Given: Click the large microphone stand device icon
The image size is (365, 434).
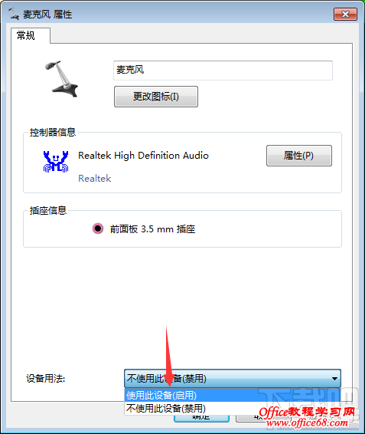Looking at the screenshot, I should tap(62, 79).
